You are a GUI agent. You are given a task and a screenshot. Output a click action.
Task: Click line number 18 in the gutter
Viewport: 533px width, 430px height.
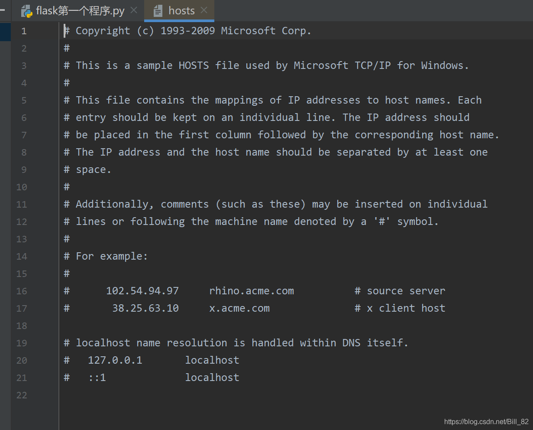22,326
